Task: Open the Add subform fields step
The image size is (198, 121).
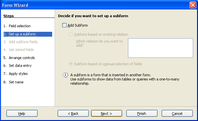Action: point(23,42)
